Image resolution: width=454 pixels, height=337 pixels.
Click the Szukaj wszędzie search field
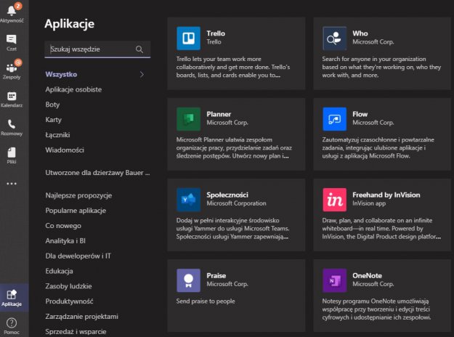point(89,49)
